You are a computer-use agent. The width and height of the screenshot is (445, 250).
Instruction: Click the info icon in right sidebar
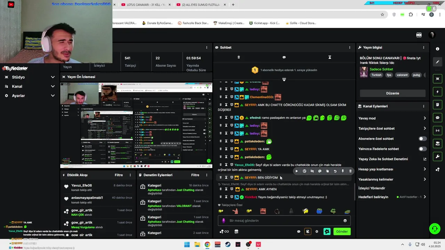point(438,49)
